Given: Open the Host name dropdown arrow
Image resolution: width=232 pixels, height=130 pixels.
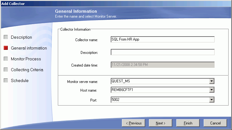Looking at the screenshot, I should (212, 90).
